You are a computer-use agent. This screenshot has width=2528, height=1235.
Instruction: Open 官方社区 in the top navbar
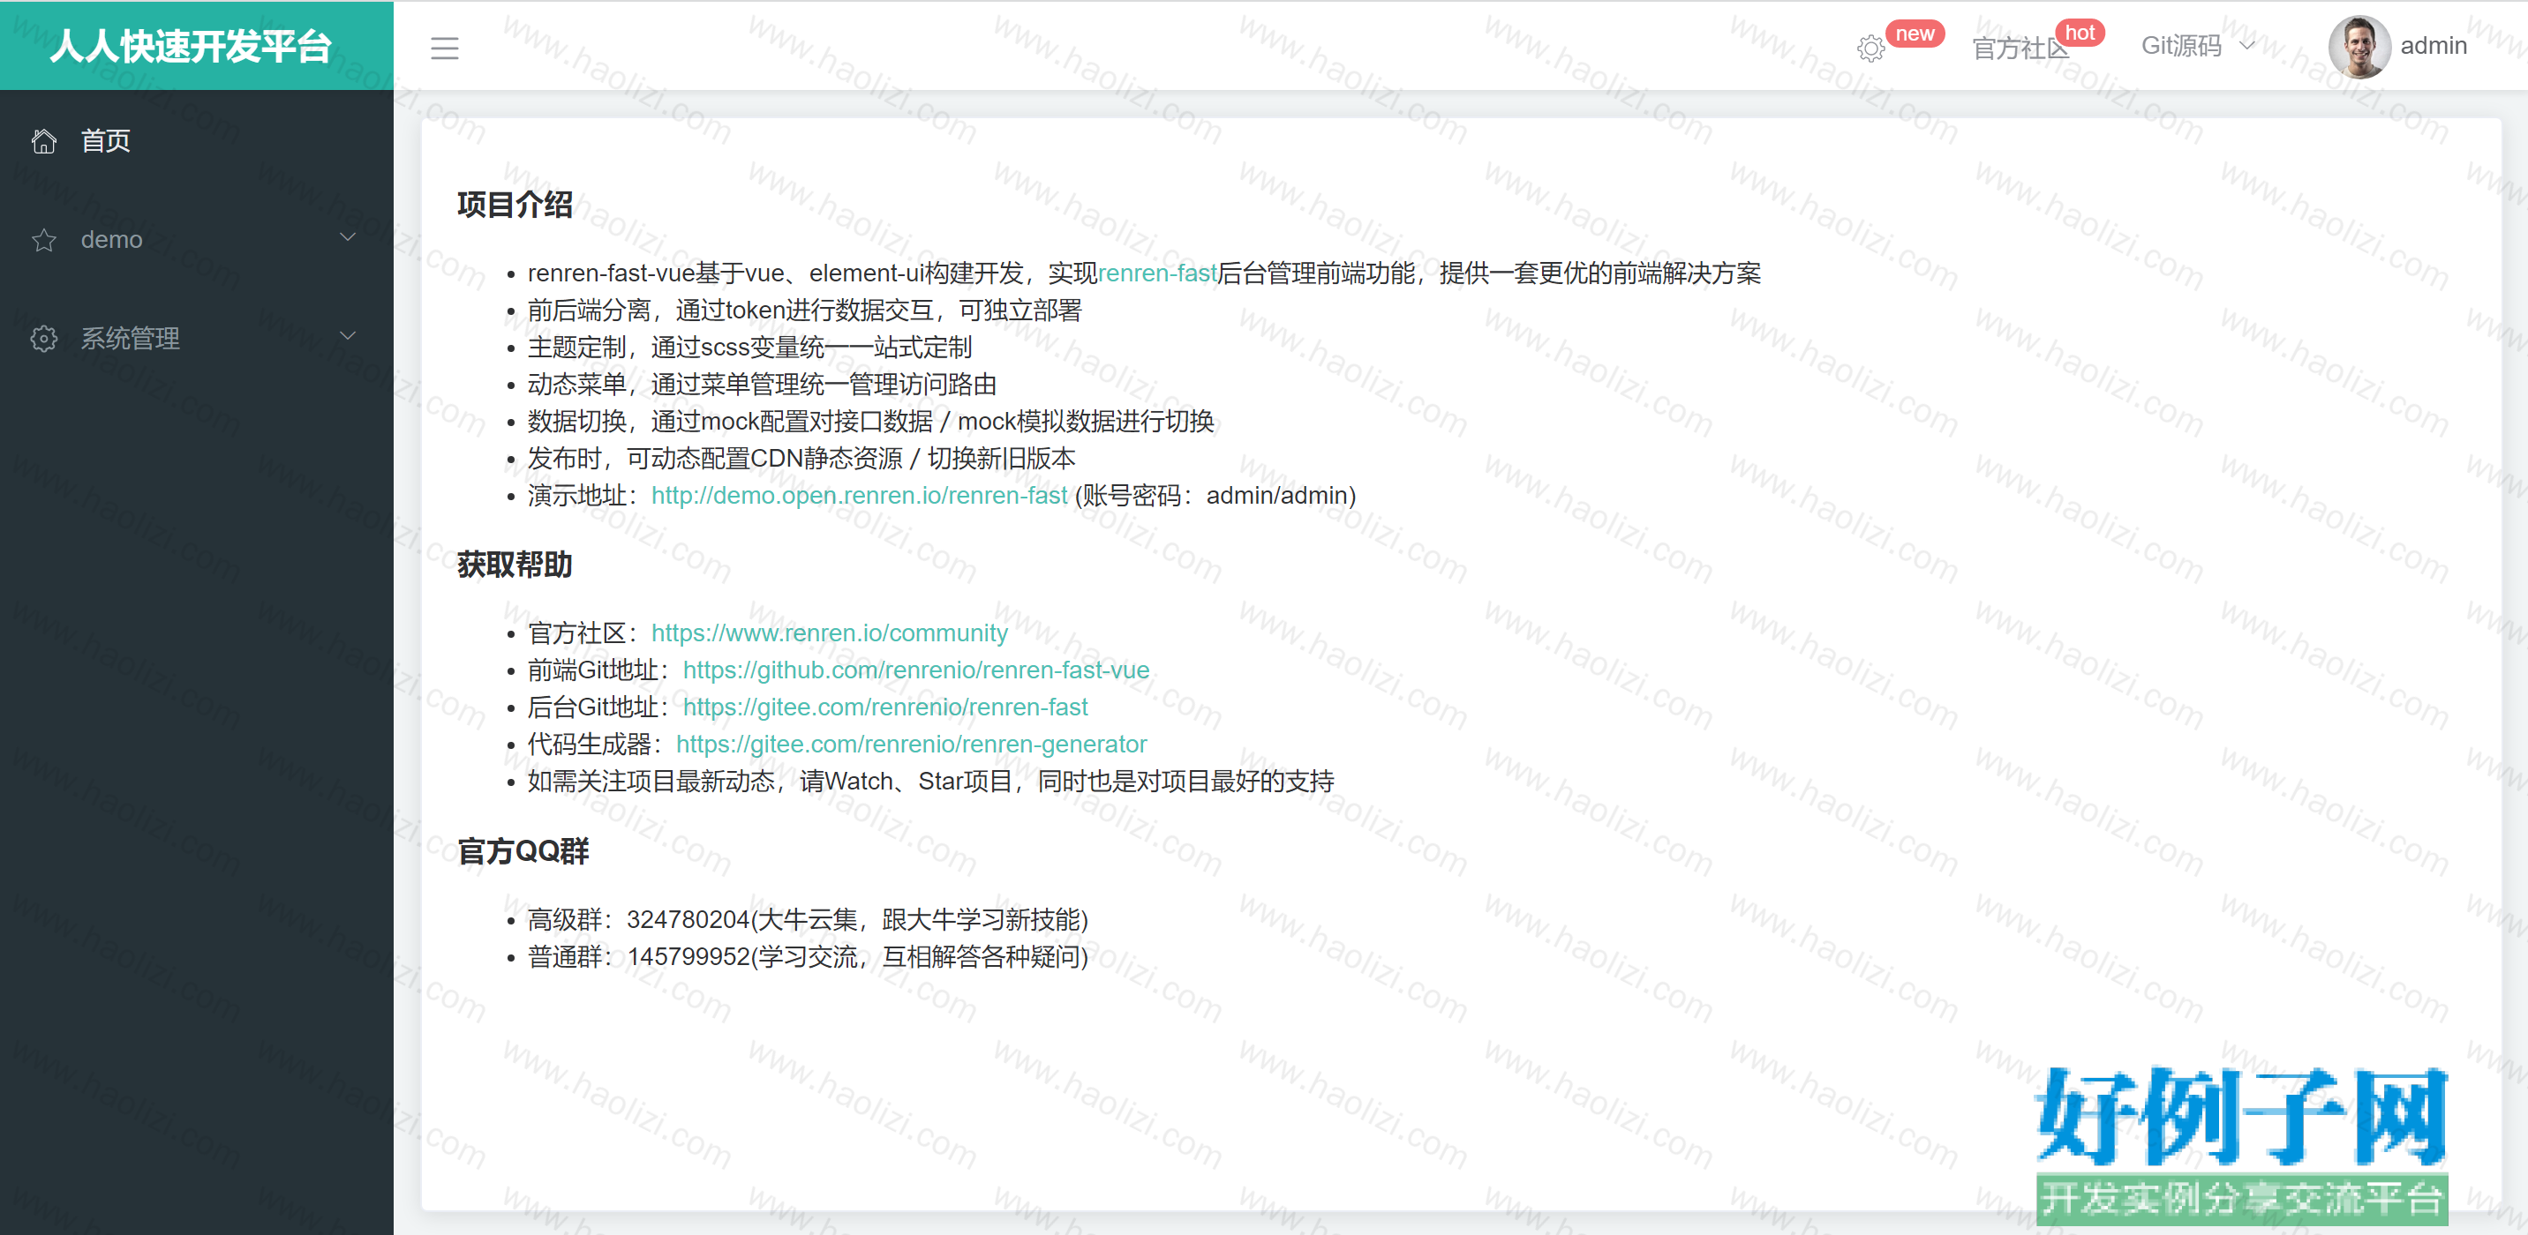point(2020,48)
